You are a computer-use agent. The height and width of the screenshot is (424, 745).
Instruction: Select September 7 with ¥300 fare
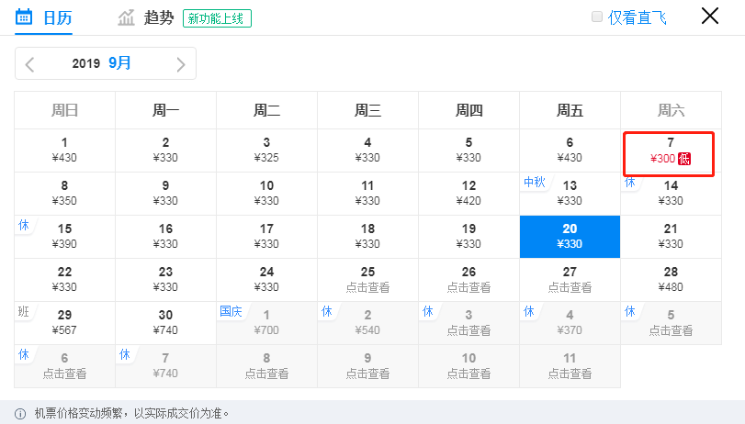click(670, 151)
